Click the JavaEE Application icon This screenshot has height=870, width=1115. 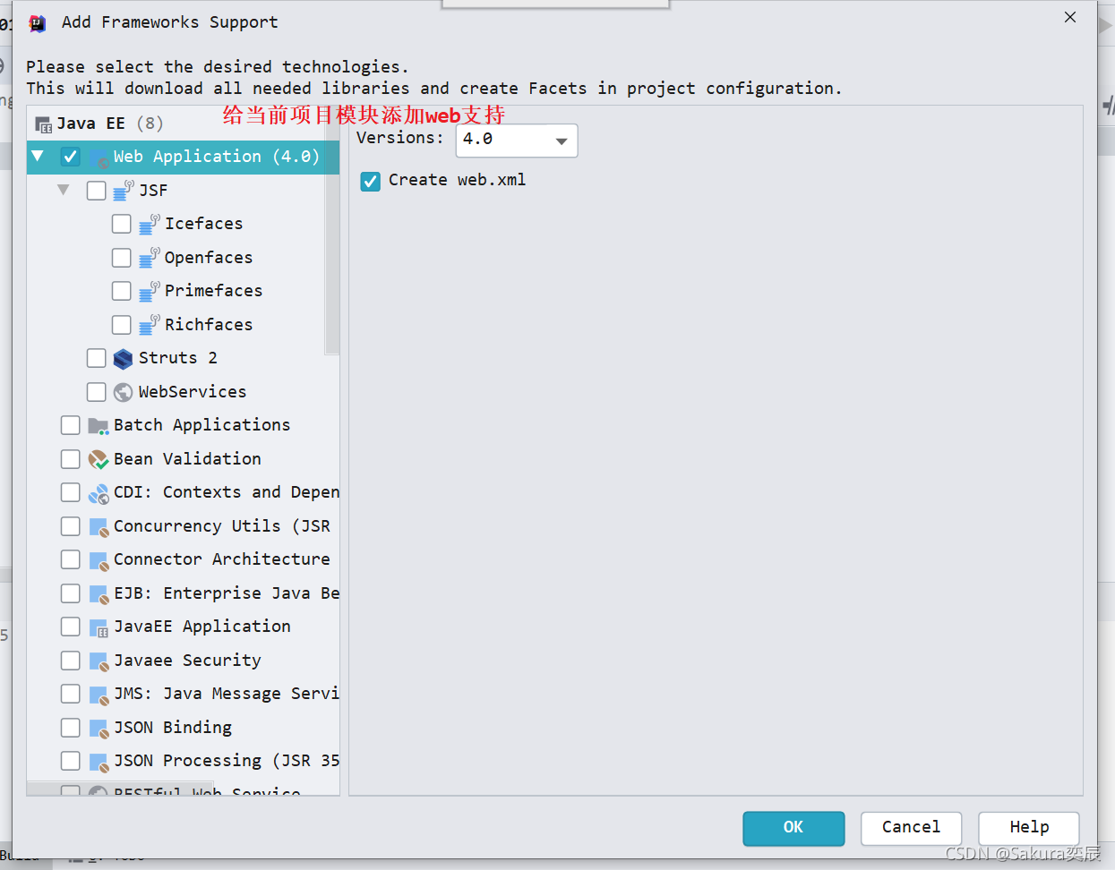pos(99,627)
